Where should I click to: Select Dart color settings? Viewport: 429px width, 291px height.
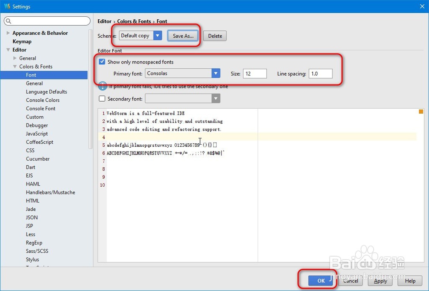30,167
